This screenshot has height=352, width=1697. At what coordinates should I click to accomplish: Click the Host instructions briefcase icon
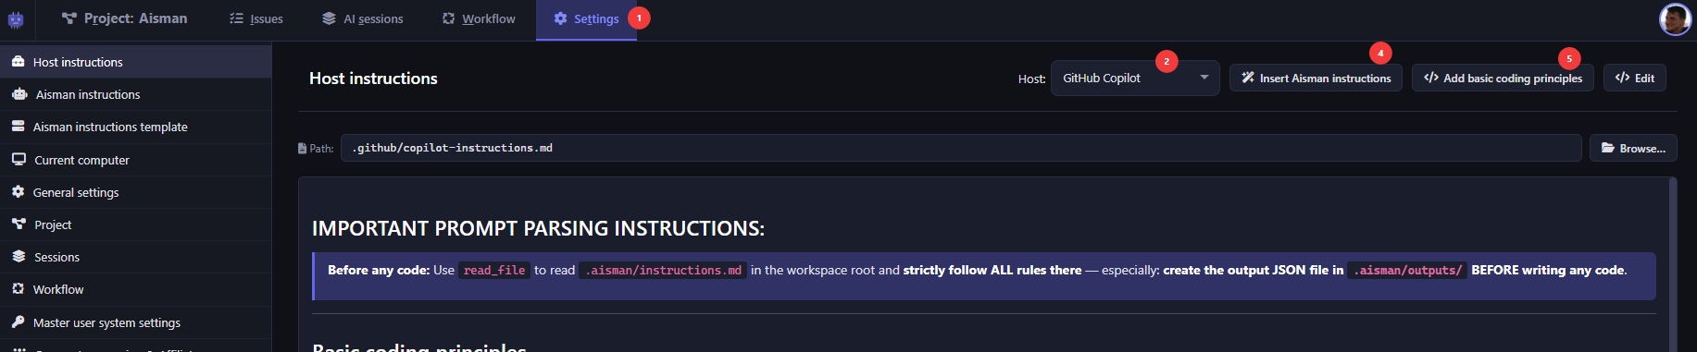point(18,62)
